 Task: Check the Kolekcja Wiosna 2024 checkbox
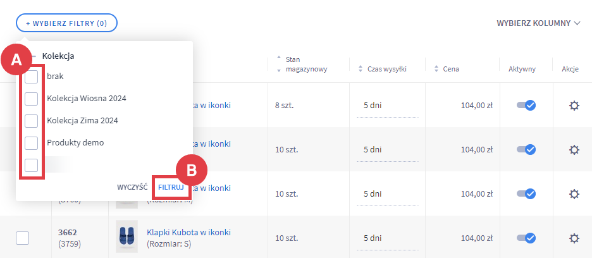(x=31, y=99)
